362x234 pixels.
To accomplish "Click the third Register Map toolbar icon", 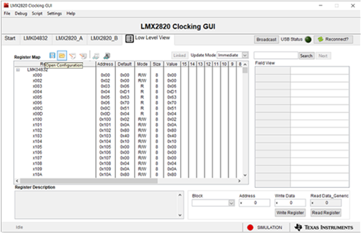I will click(72, 56).
